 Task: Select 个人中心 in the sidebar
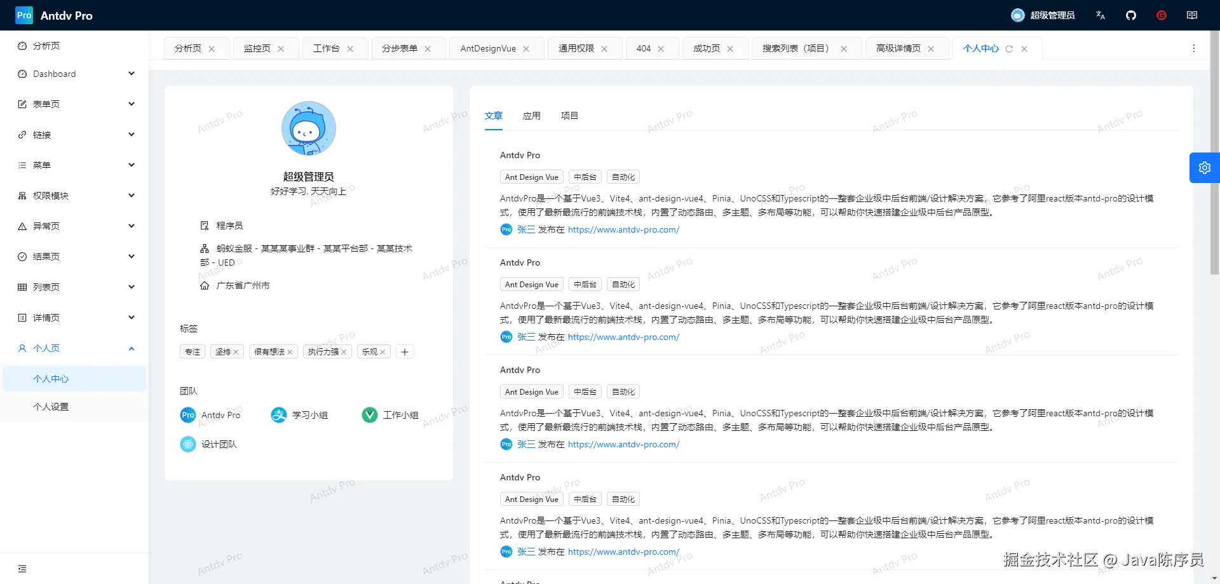click(x=74, y=379)
